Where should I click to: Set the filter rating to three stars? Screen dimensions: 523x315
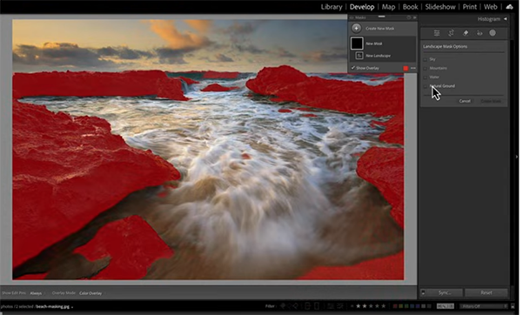click(371, 306)
